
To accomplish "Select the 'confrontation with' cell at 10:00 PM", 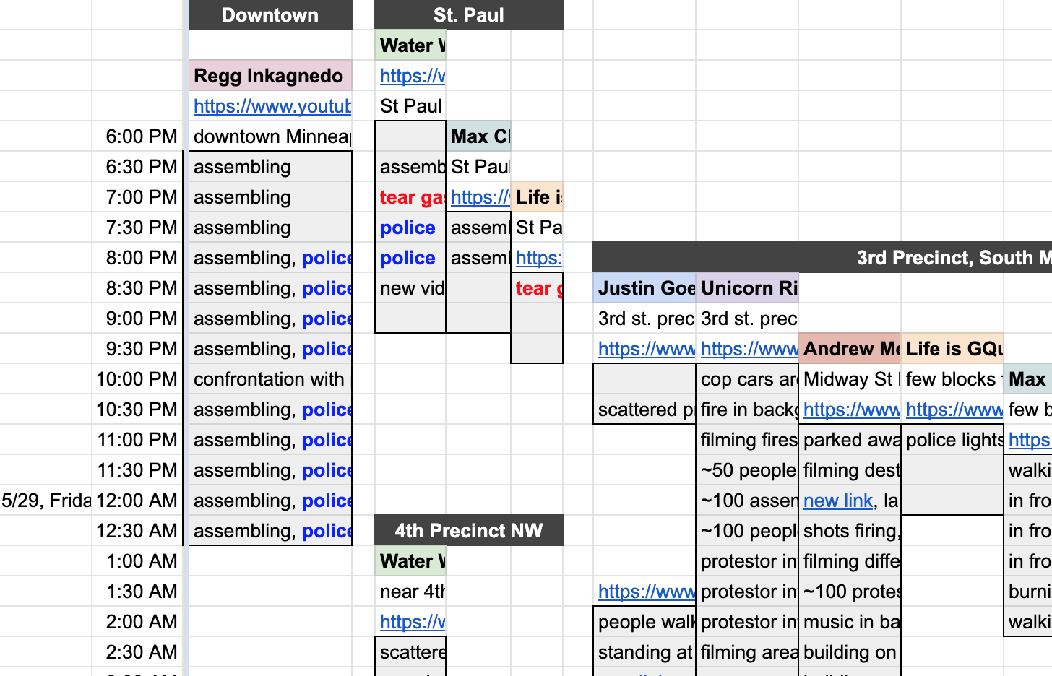I will (x=271, y=379).
